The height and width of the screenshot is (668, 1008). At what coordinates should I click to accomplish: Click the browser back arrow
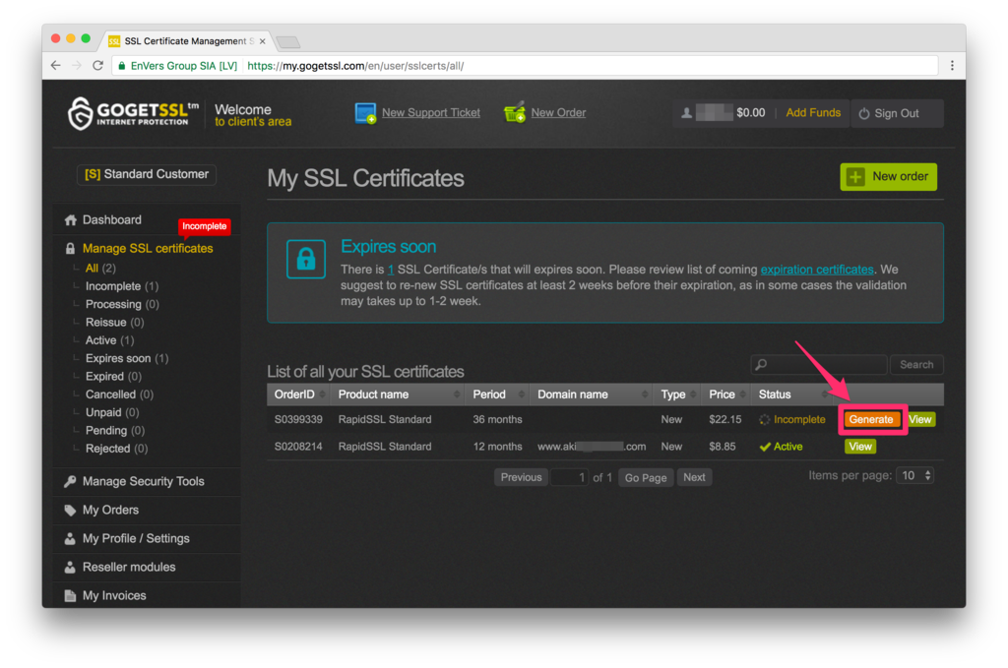(56, 66)
